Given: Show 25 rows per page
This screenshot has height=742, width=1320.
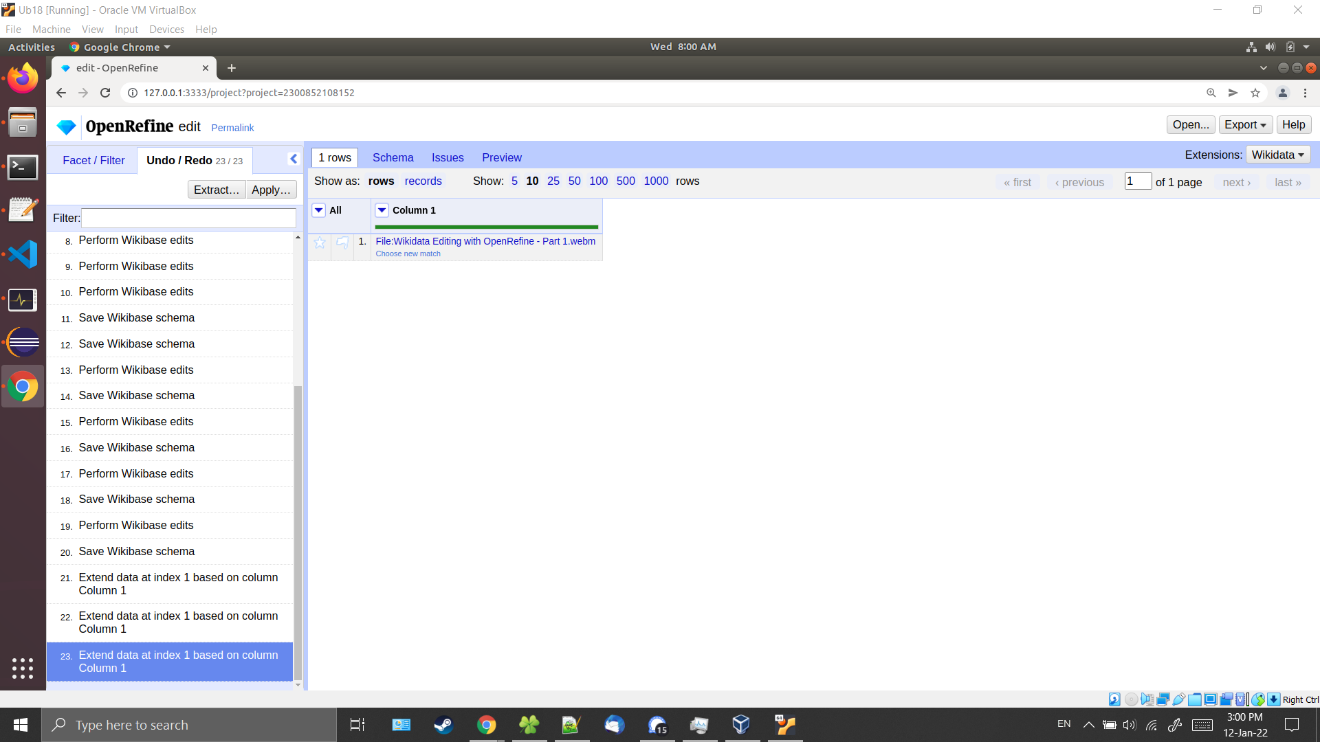Looking at the screenshot, I should [x=553, y=181].
